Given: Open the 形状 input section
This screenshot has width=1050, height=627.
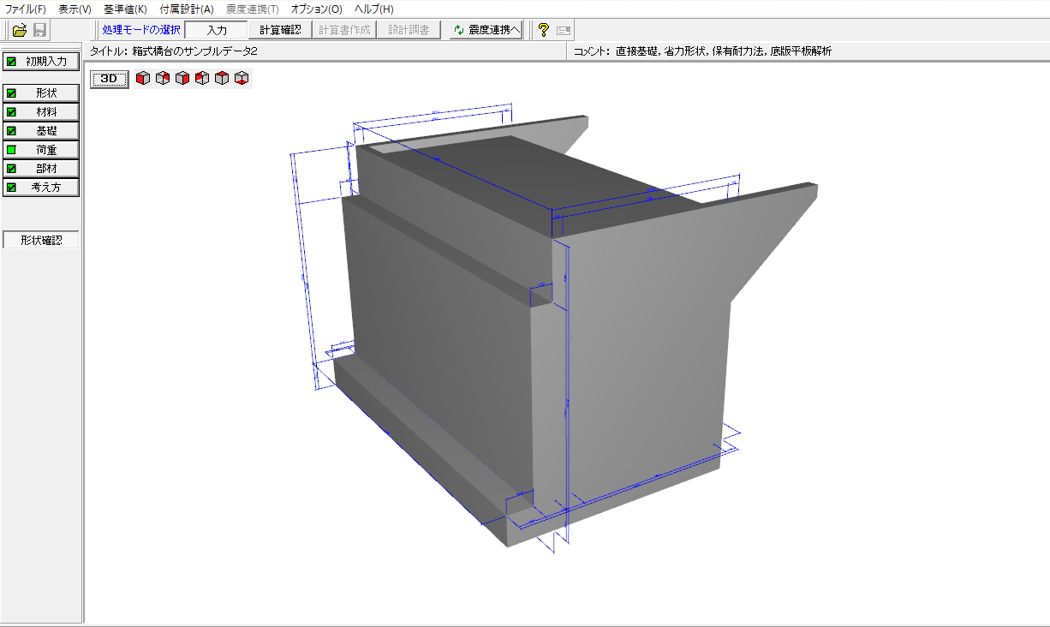Looking at the screenshot, I should (x=42, y=93).
